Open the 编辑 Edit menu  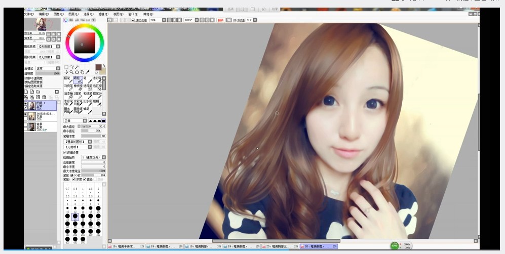[x=44, y=14]
